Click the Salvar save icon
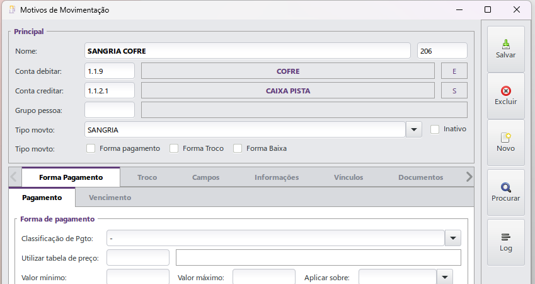535x284 pixels. [x=505, y=44]
